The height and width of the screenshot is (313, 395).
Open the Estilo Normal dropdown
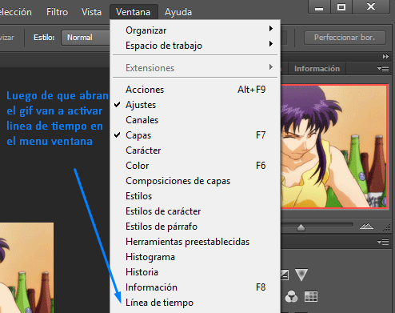pos(86,38)
